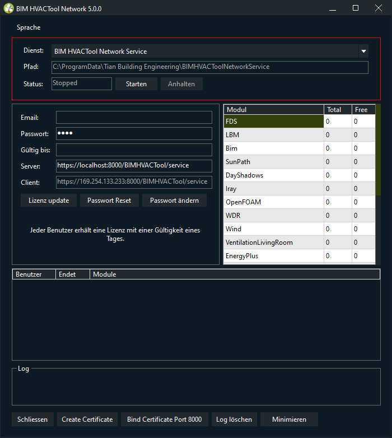The height and width of the screenshot is (438, 392).
Task: Click the Gültig bis field
Action: pyautogui.click(x=134, y=150)
